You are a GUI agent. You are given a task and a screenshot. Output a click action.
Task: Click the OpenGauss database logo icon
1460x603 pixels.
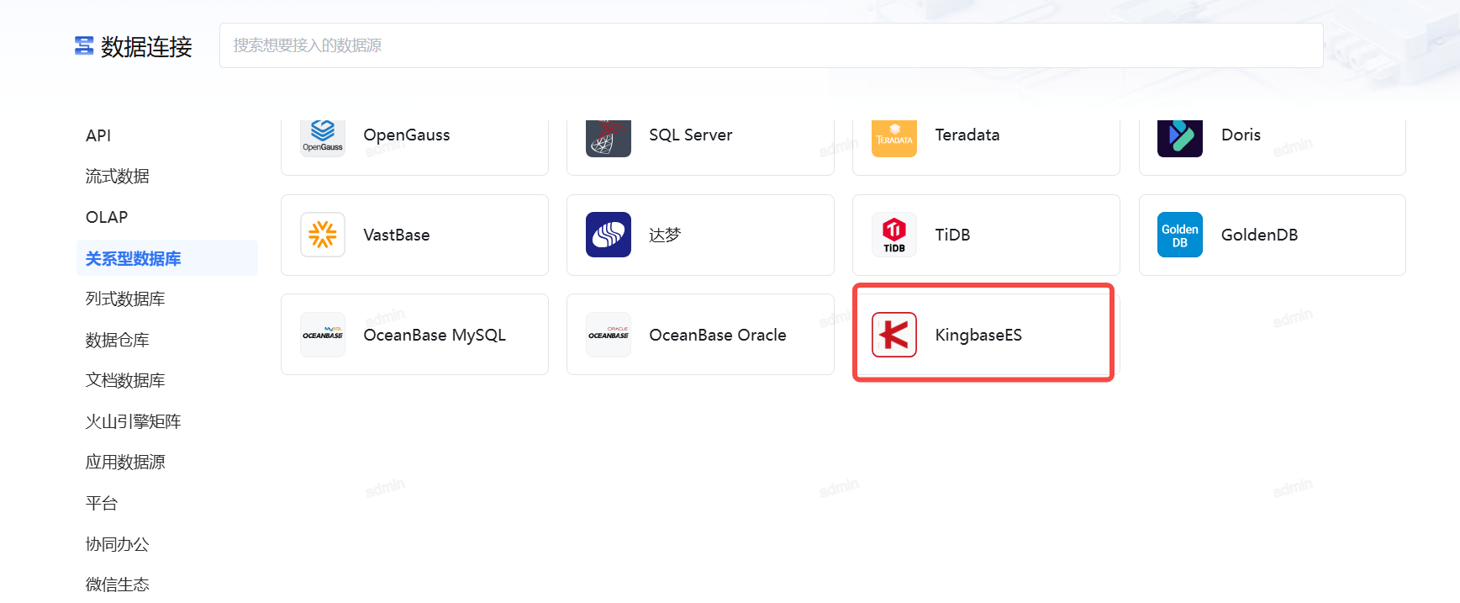point(323,138)
